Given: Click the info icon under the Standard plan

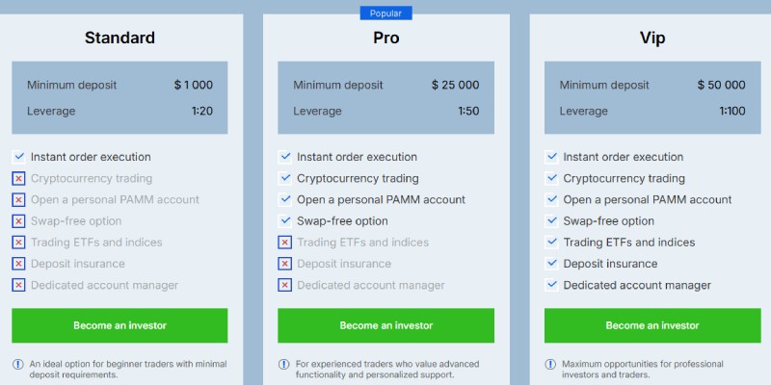Looking at the screenshot, I should coord(18,365).
